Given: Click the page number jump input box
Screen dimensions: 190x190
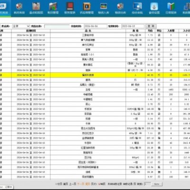Looking at the screenshot, I should coord(147,184).
